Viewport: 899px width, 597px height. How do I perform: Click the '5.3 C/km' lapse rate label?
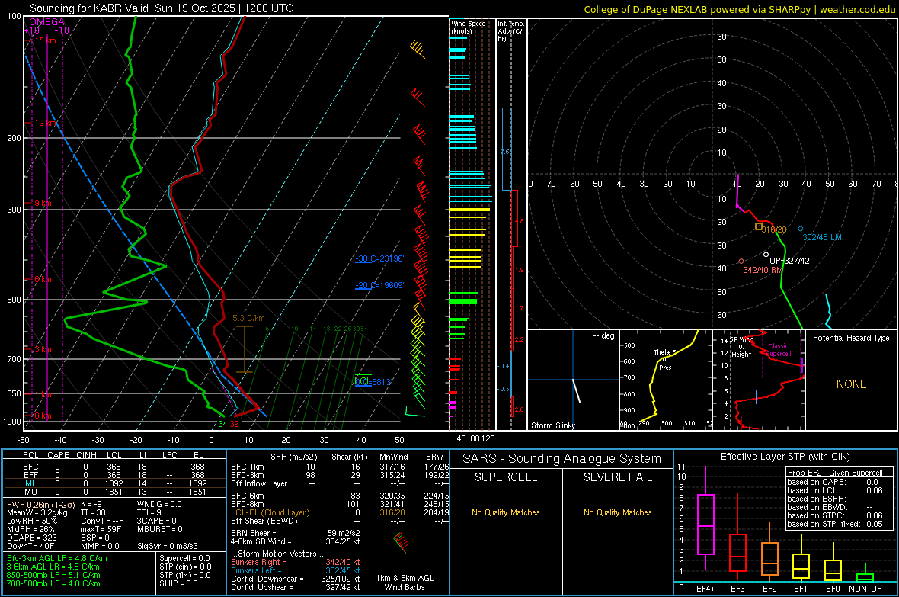pyautogui.click(x=249, y=318)
